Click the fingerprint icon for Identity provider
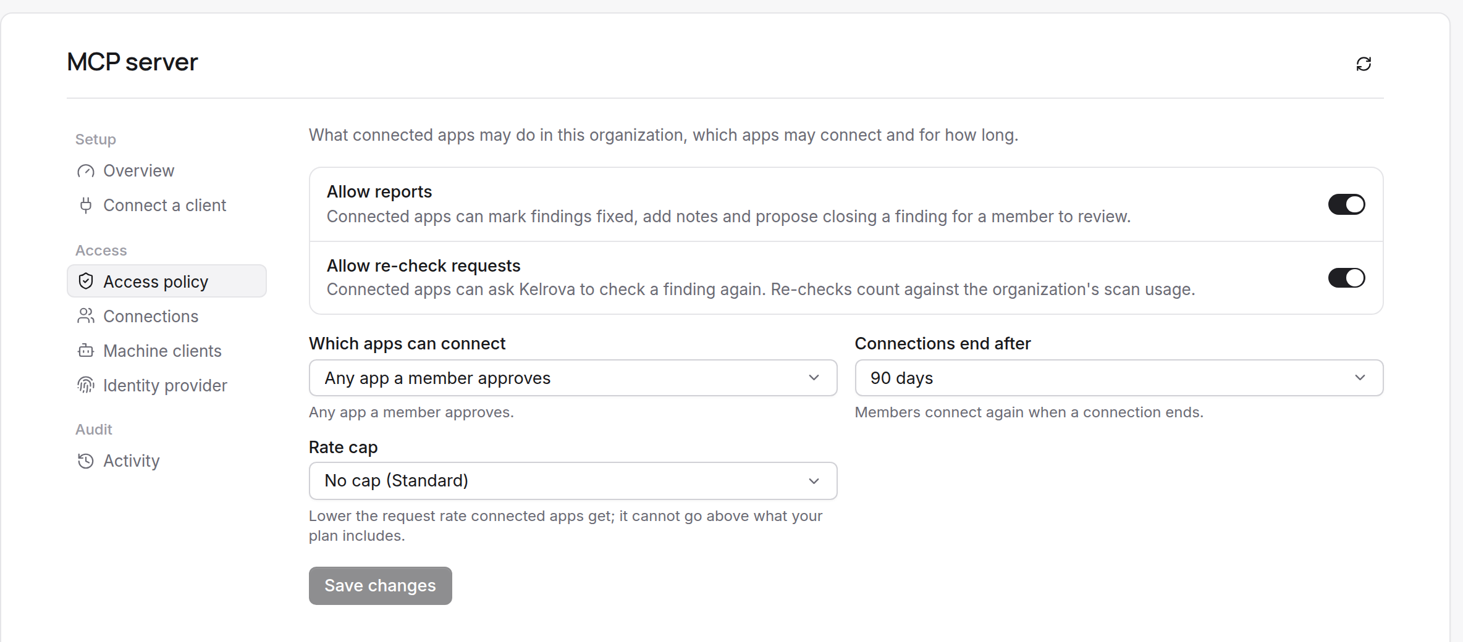1463x642 pixels. 86,385
